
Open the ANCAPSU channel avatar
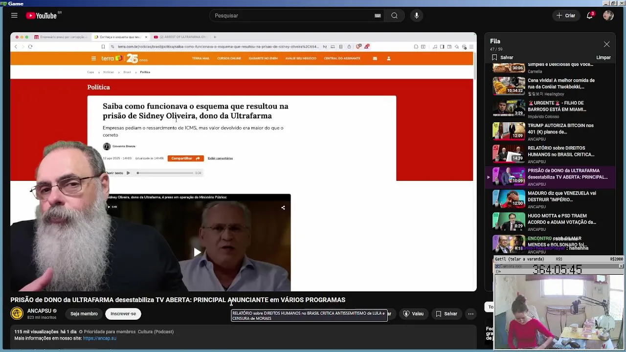[x=17, y=313]
